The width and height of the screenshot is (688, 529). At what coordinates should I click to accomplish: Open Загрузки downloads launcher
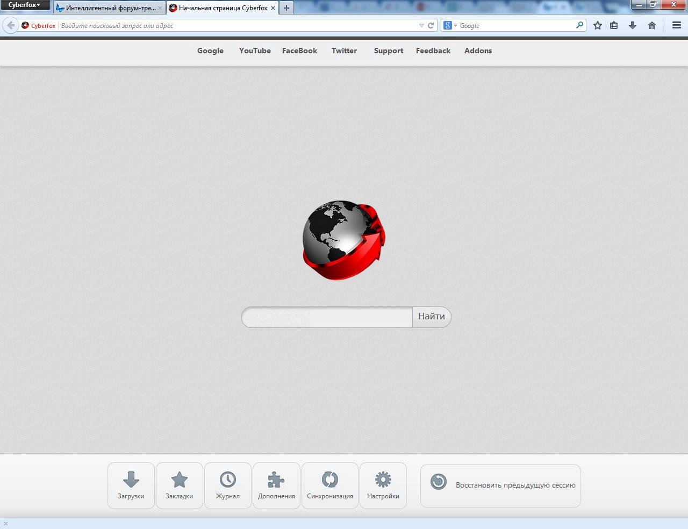[131, 485]
